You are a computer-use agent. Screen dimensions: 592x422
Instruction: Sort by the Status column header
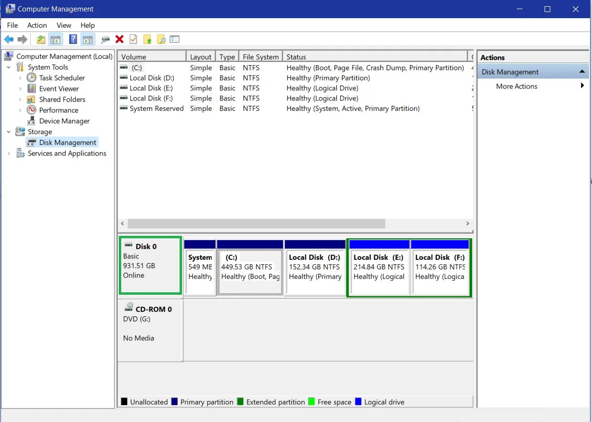(x=375, y=56)
